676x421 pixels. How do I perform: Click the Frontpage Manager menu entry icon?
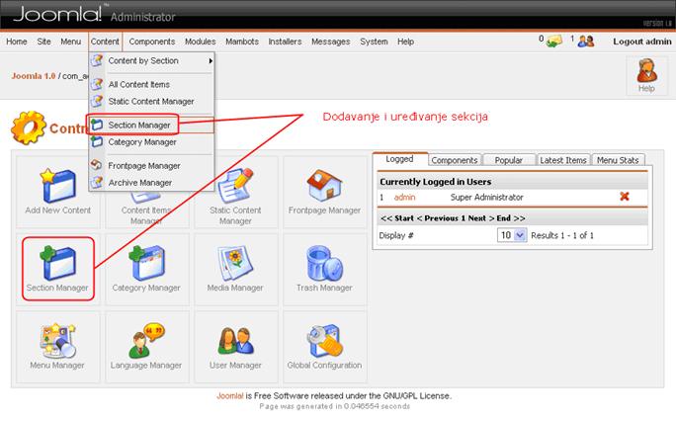pyautogui.click(x=97, y=165)
